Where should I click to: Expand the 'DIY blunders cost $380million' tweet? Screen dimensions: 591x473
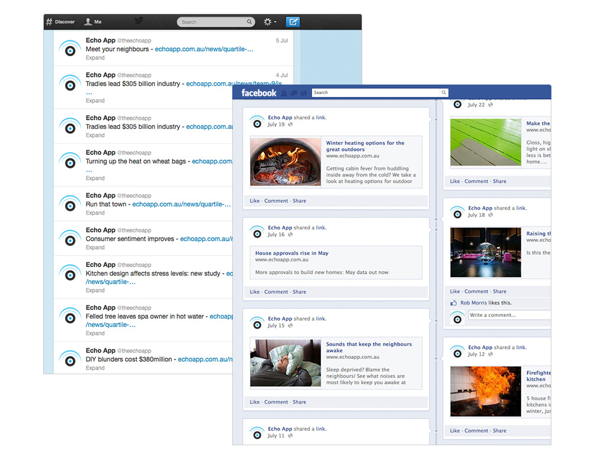tap(95, 368)
